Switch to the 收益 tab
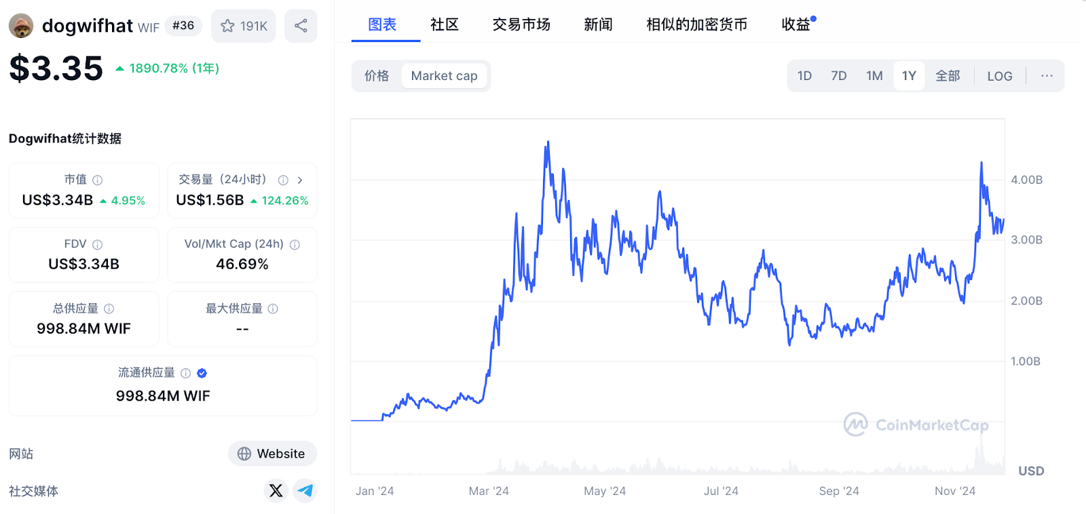1086x514 pixels. (x=797, y=24)
